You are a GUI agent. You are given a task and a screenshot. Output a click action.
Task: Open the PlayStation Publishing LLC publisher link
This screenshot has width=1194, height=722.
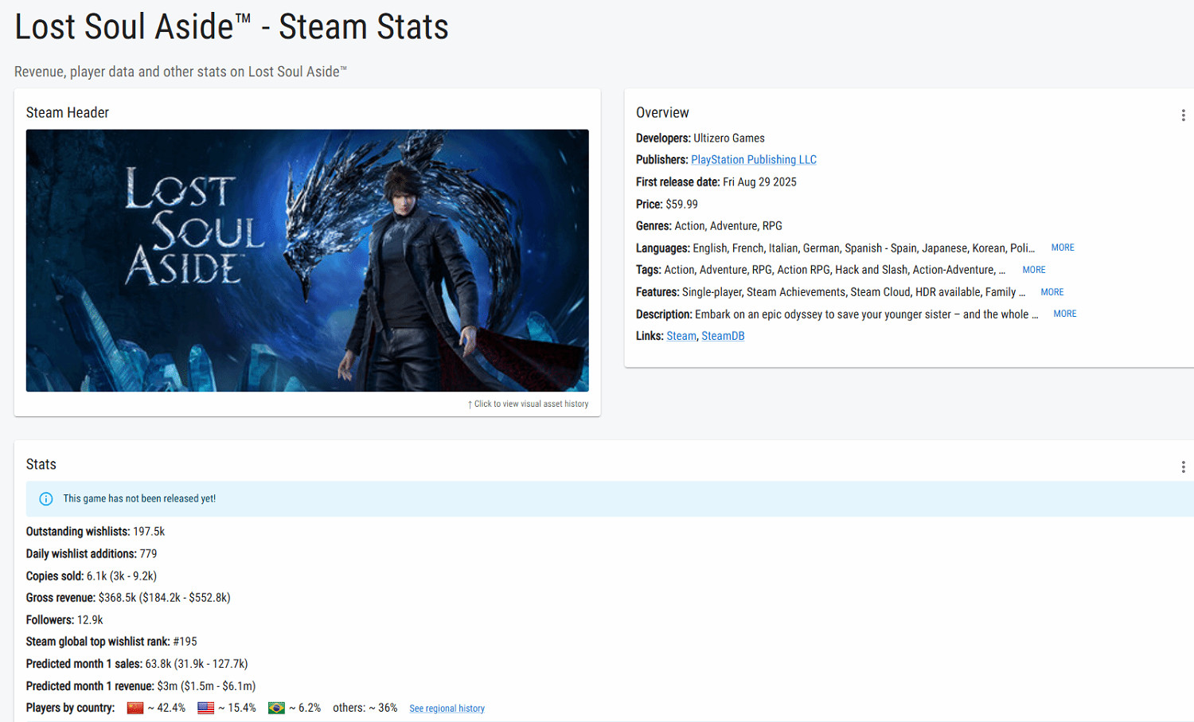point(753,159)
